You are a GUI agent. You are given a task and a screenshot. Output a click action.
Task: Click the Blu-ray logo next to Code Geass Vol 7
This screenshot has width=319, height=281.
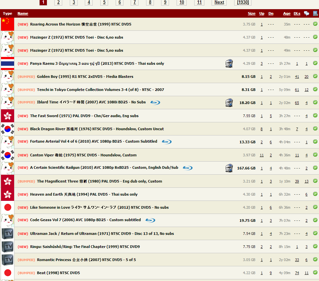150,220
